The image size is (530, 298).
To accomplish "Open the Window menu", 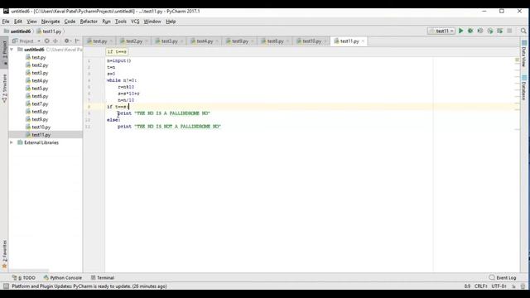I will tap(152, 22).
